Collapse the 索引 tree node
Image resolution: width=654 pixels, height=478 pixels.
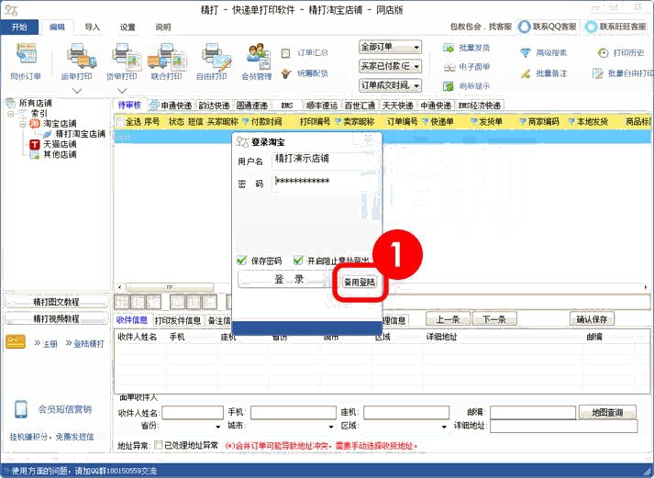[11, 114]
